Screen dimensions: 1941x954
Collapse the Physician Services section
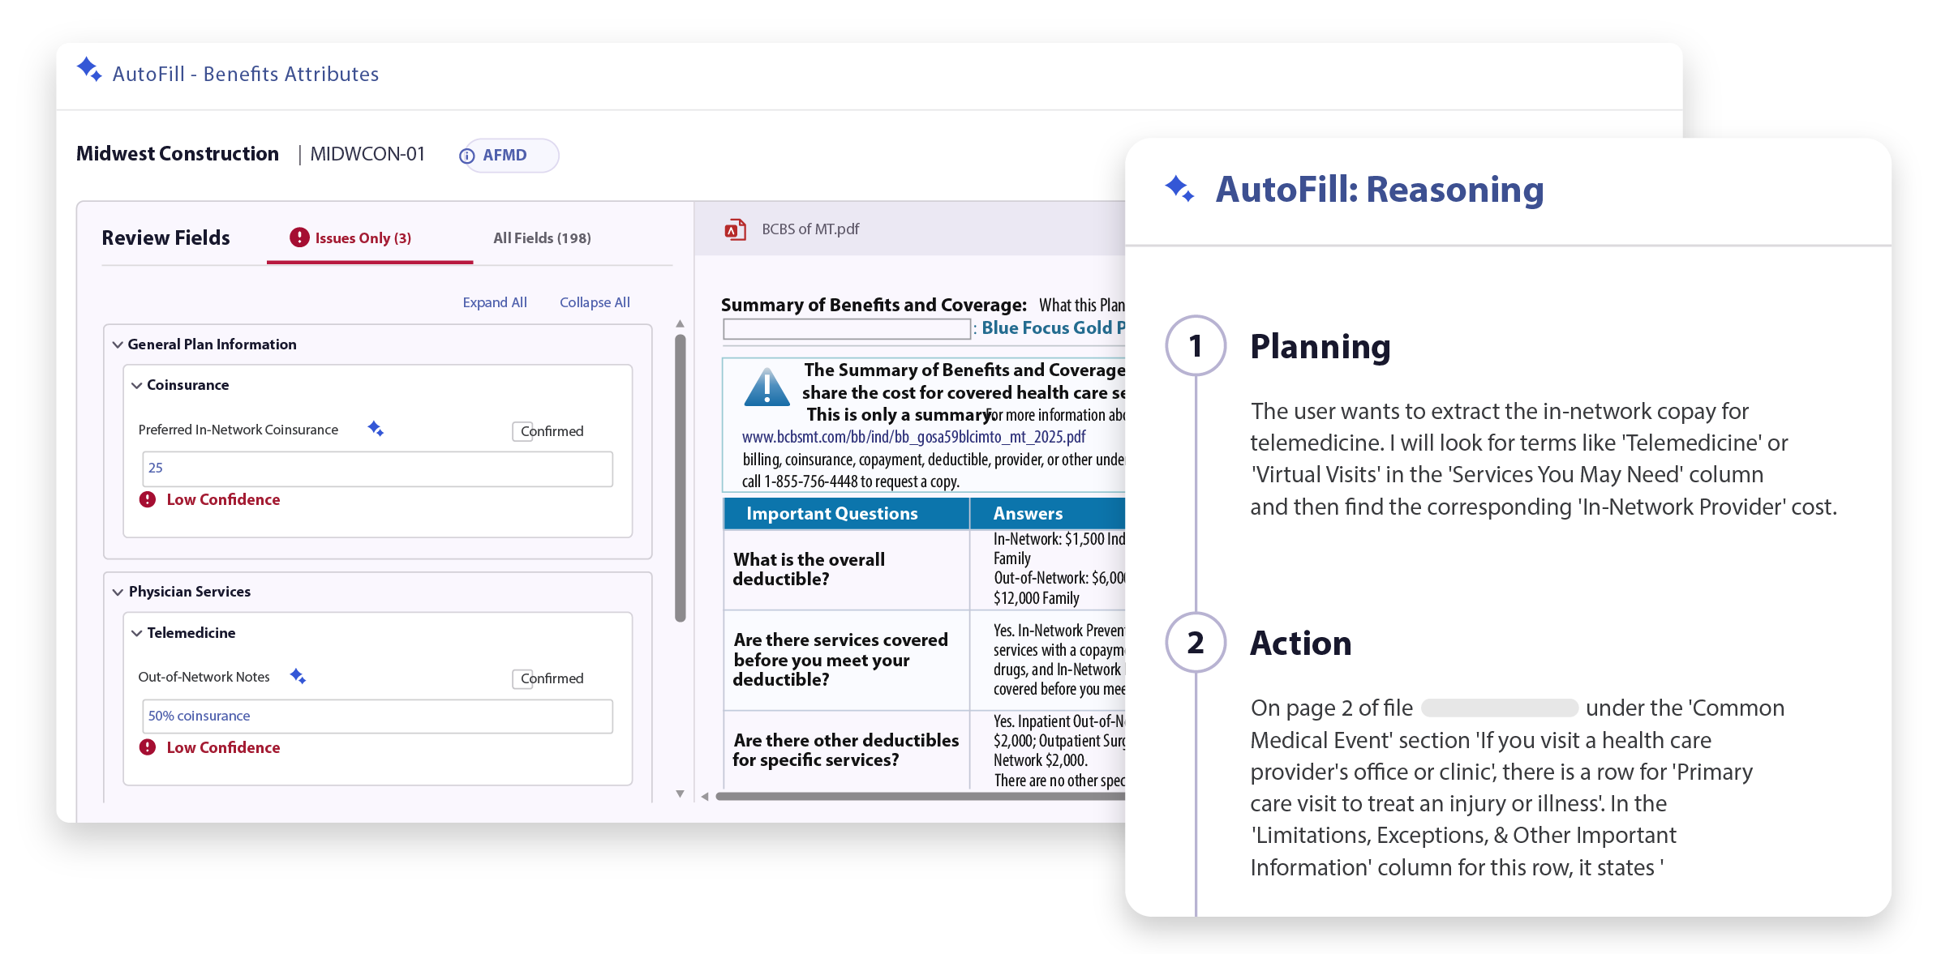tap(118, 593)
